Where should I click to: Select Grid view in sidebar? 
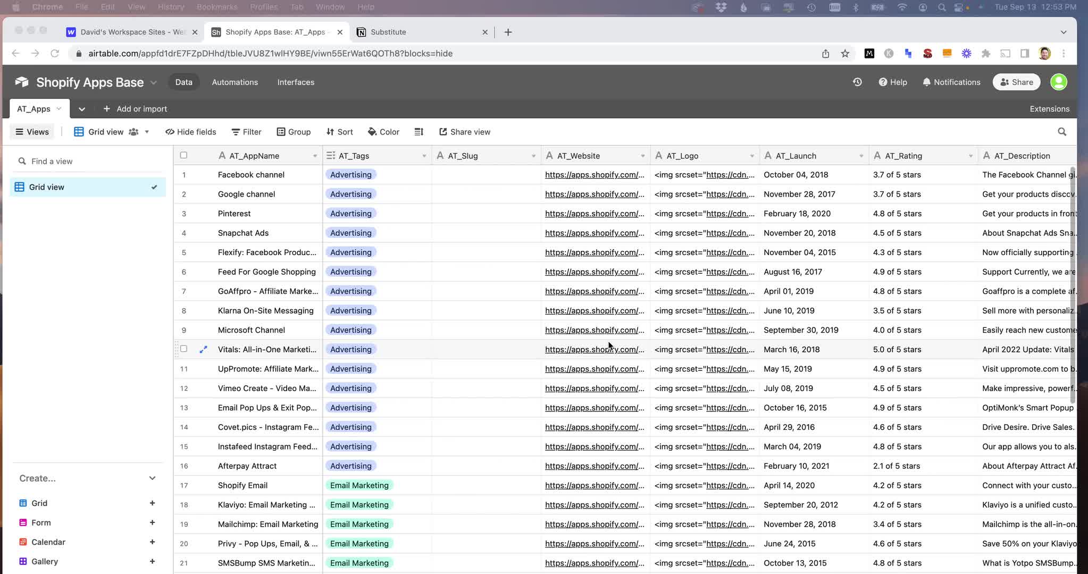(x=88, y=187)
